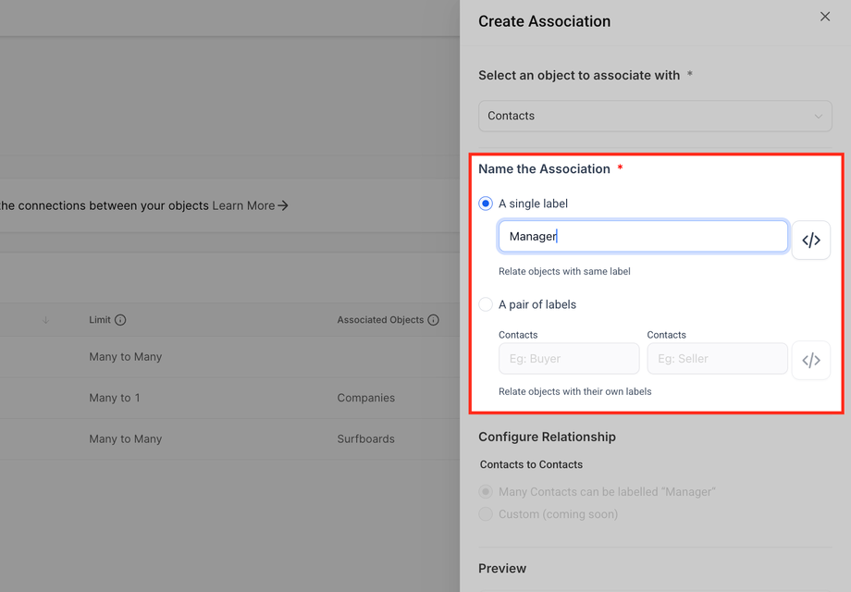This screenshot has height=592, width=851.
Task: Choose the 'A pair of labels' option
Action: coord(486,304)
